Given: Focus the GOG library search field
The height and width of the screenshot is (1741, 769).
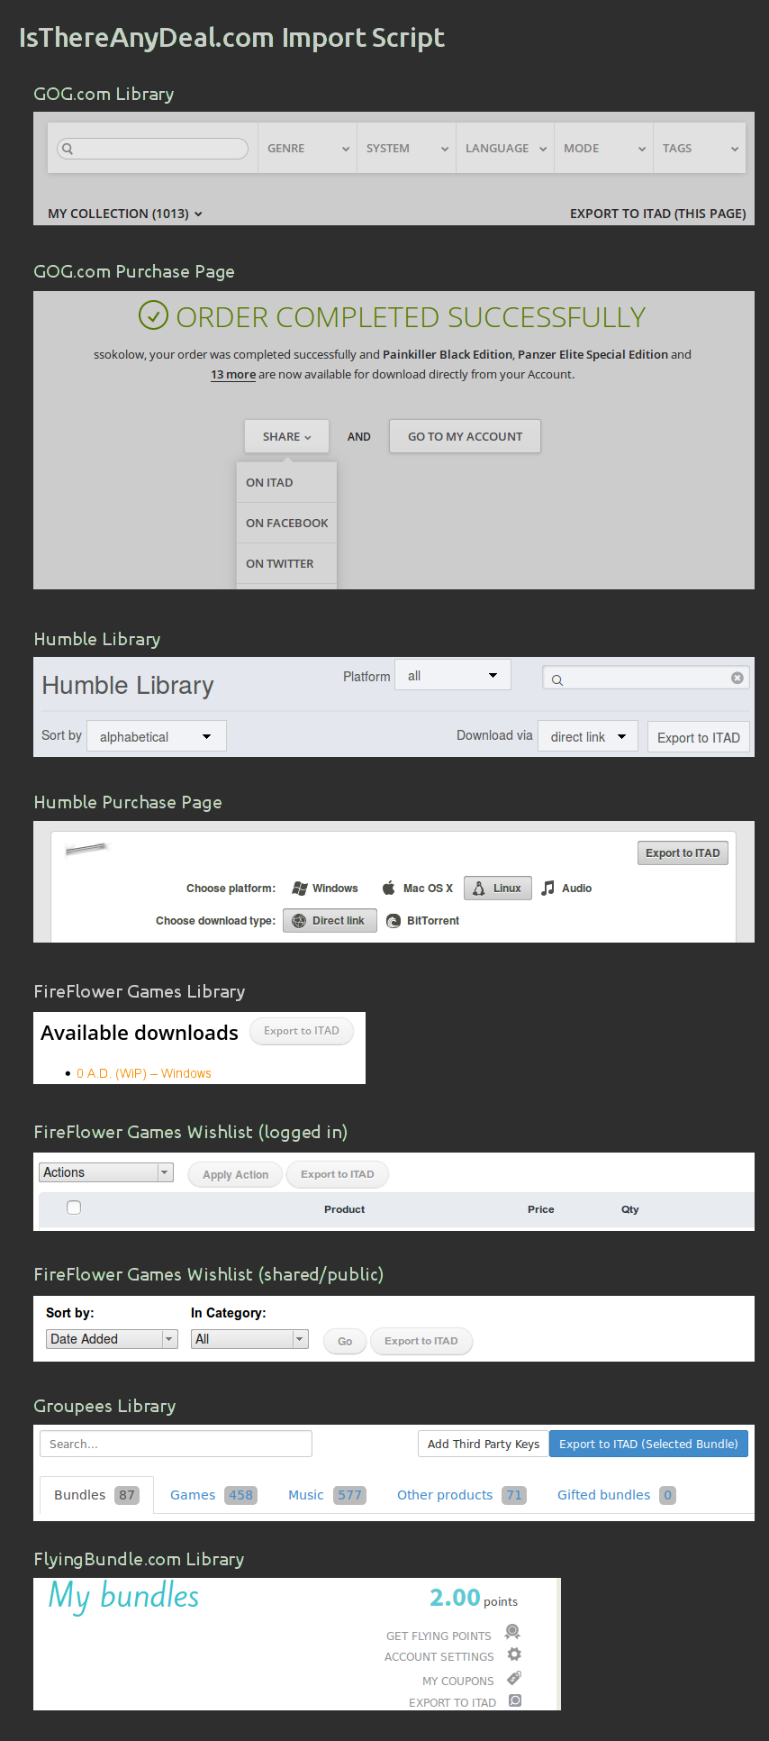Looking at the screenshot, I should (152, 149).
